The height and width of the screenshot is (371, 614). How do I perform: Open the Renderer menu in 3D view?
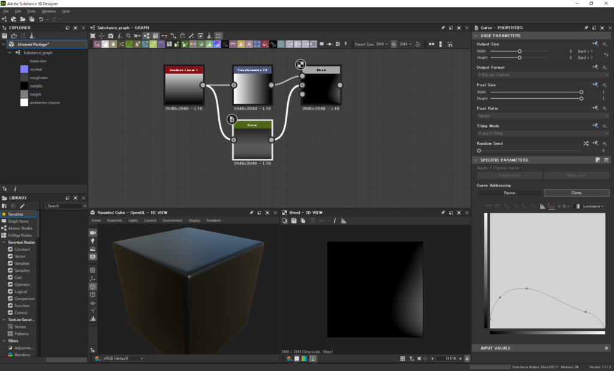(213, 221)
